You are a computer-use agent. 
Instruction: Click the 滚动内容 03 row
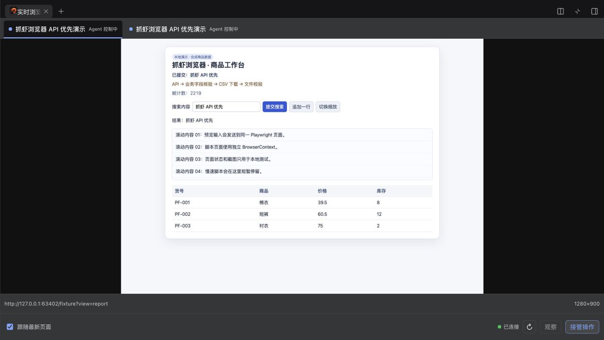tap(302, 159)
